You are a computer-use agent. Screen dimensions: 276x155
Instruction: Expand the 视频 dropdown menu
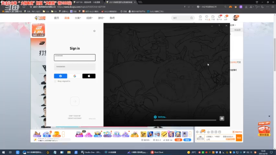89,18
